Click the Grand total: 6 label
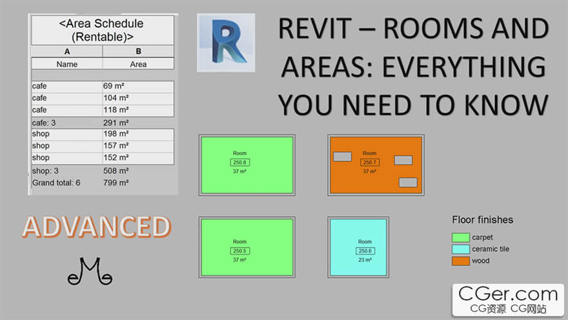 point(56,182)
